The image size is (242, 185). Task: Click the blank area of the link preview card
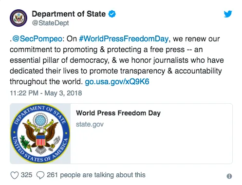pos(151,146)
